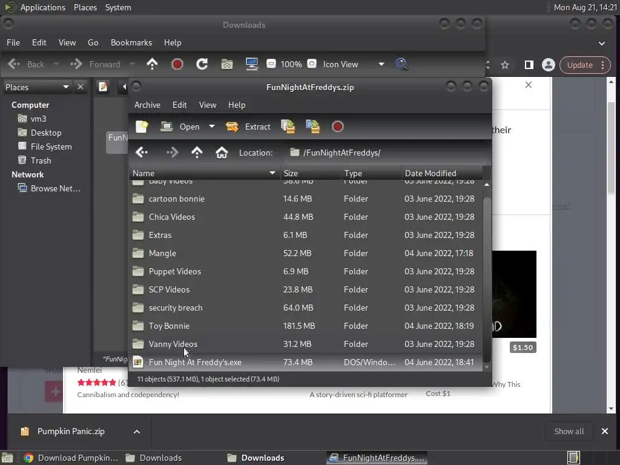The image size is (620, 465).
Task: Click Show all downloads button
Action: tap(569, 431)
